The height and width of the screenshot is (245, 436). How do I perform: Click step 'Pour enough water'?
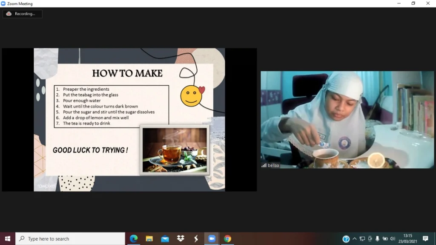click(82, 101)
